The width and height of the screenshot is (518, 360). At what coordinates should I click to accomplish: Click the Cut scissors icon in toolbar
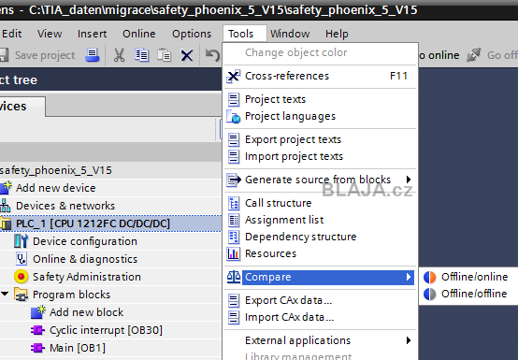pos(120,55)
